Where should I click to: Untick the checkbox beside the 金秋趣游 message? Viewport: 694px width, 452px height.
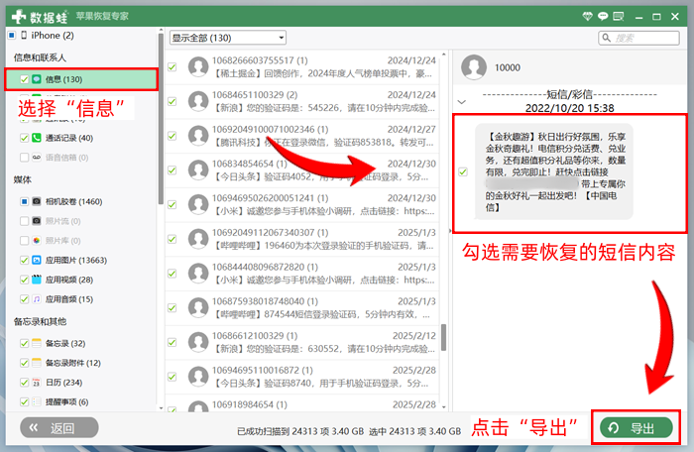(x=463, y=171)
